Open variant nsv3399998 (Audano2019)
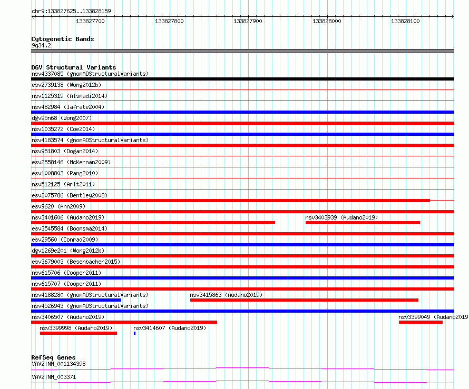The height and width of the screenshot is (389, 469). click(76, 328)
